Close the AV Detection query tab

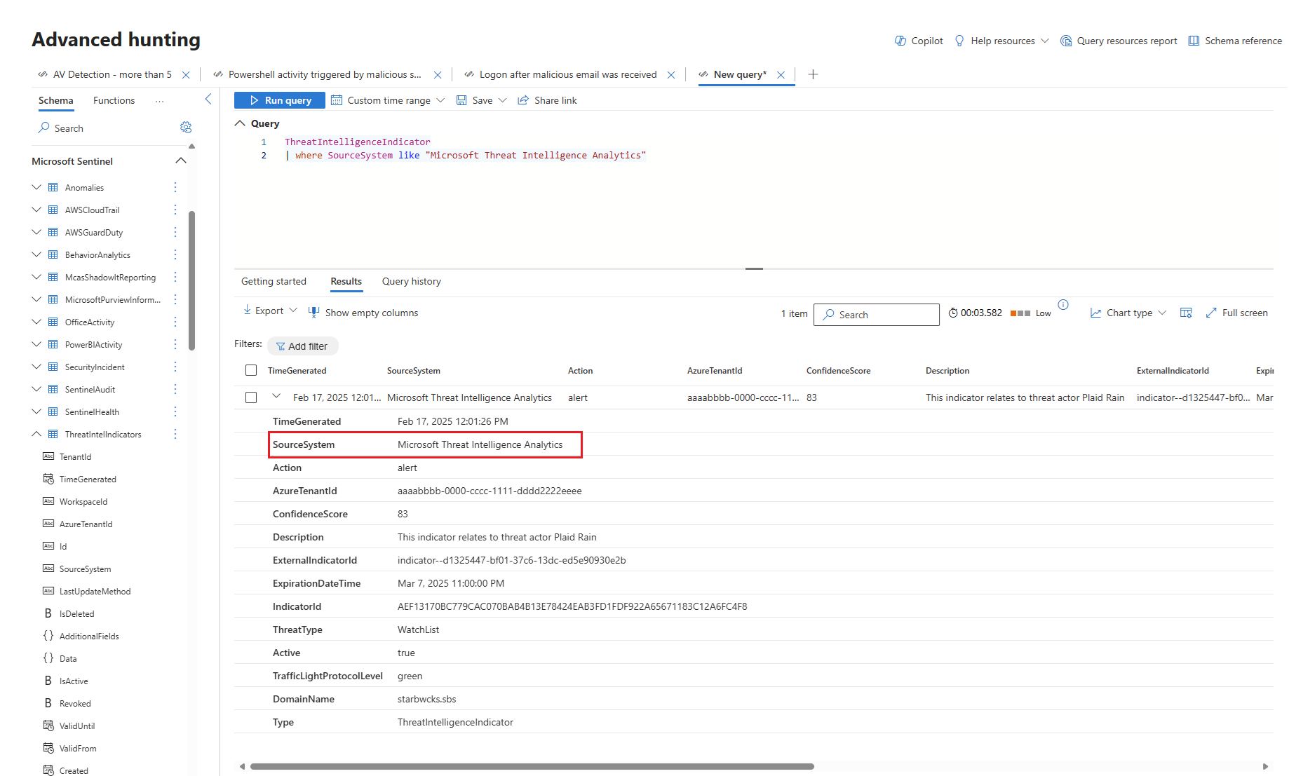[x=186, y=75]
